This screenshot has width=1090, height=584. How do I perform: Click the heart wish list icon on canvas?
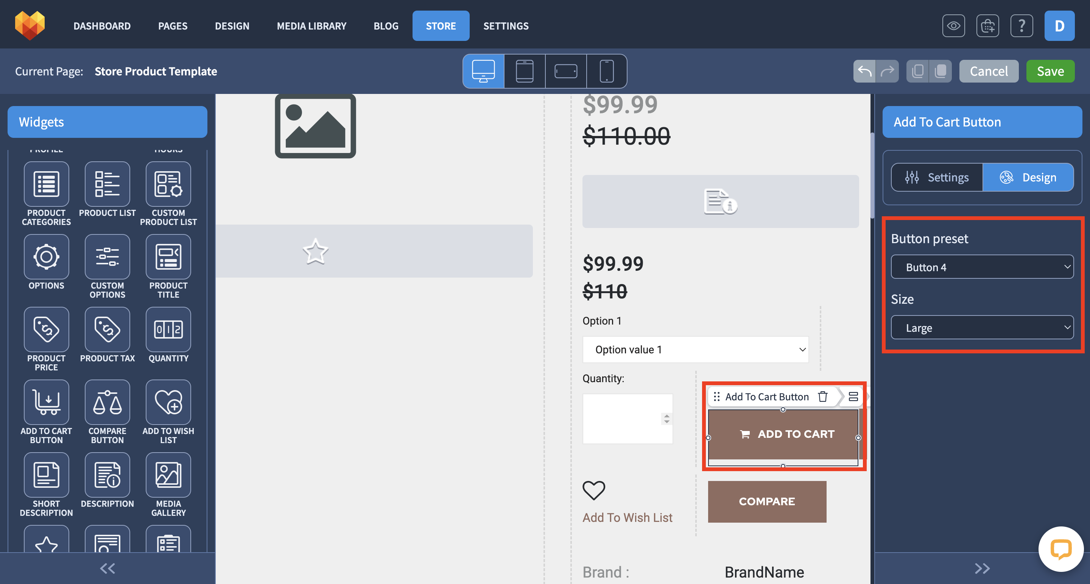[594, 490]
